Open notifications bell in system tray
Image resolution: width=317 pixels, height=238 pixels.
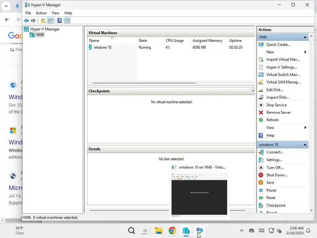(309, 231)
